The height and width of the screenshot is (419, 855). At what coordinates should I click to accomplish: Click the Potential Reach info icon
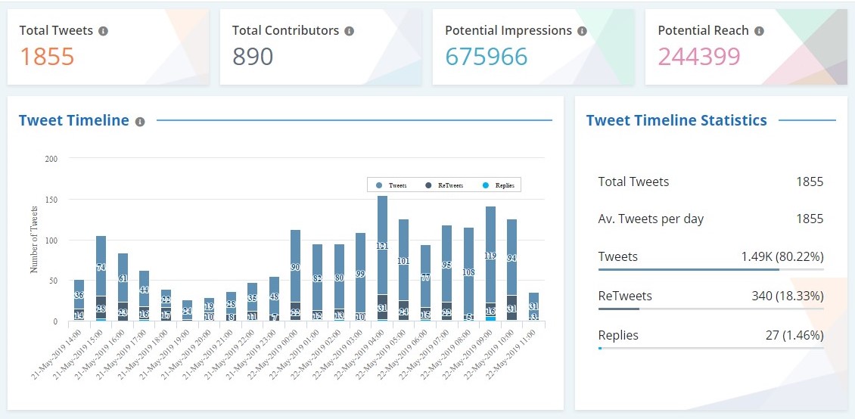759,31
